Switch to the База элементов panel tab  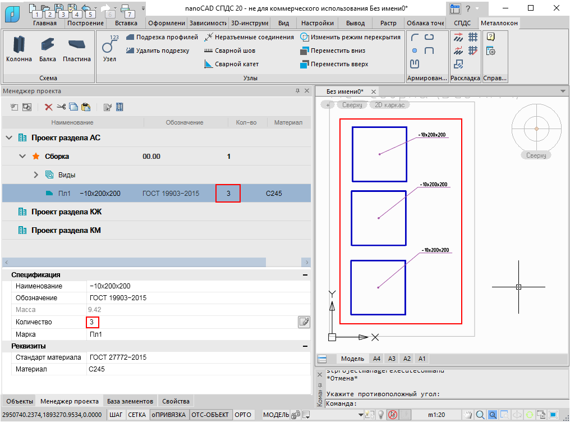(x=130, y=401)
